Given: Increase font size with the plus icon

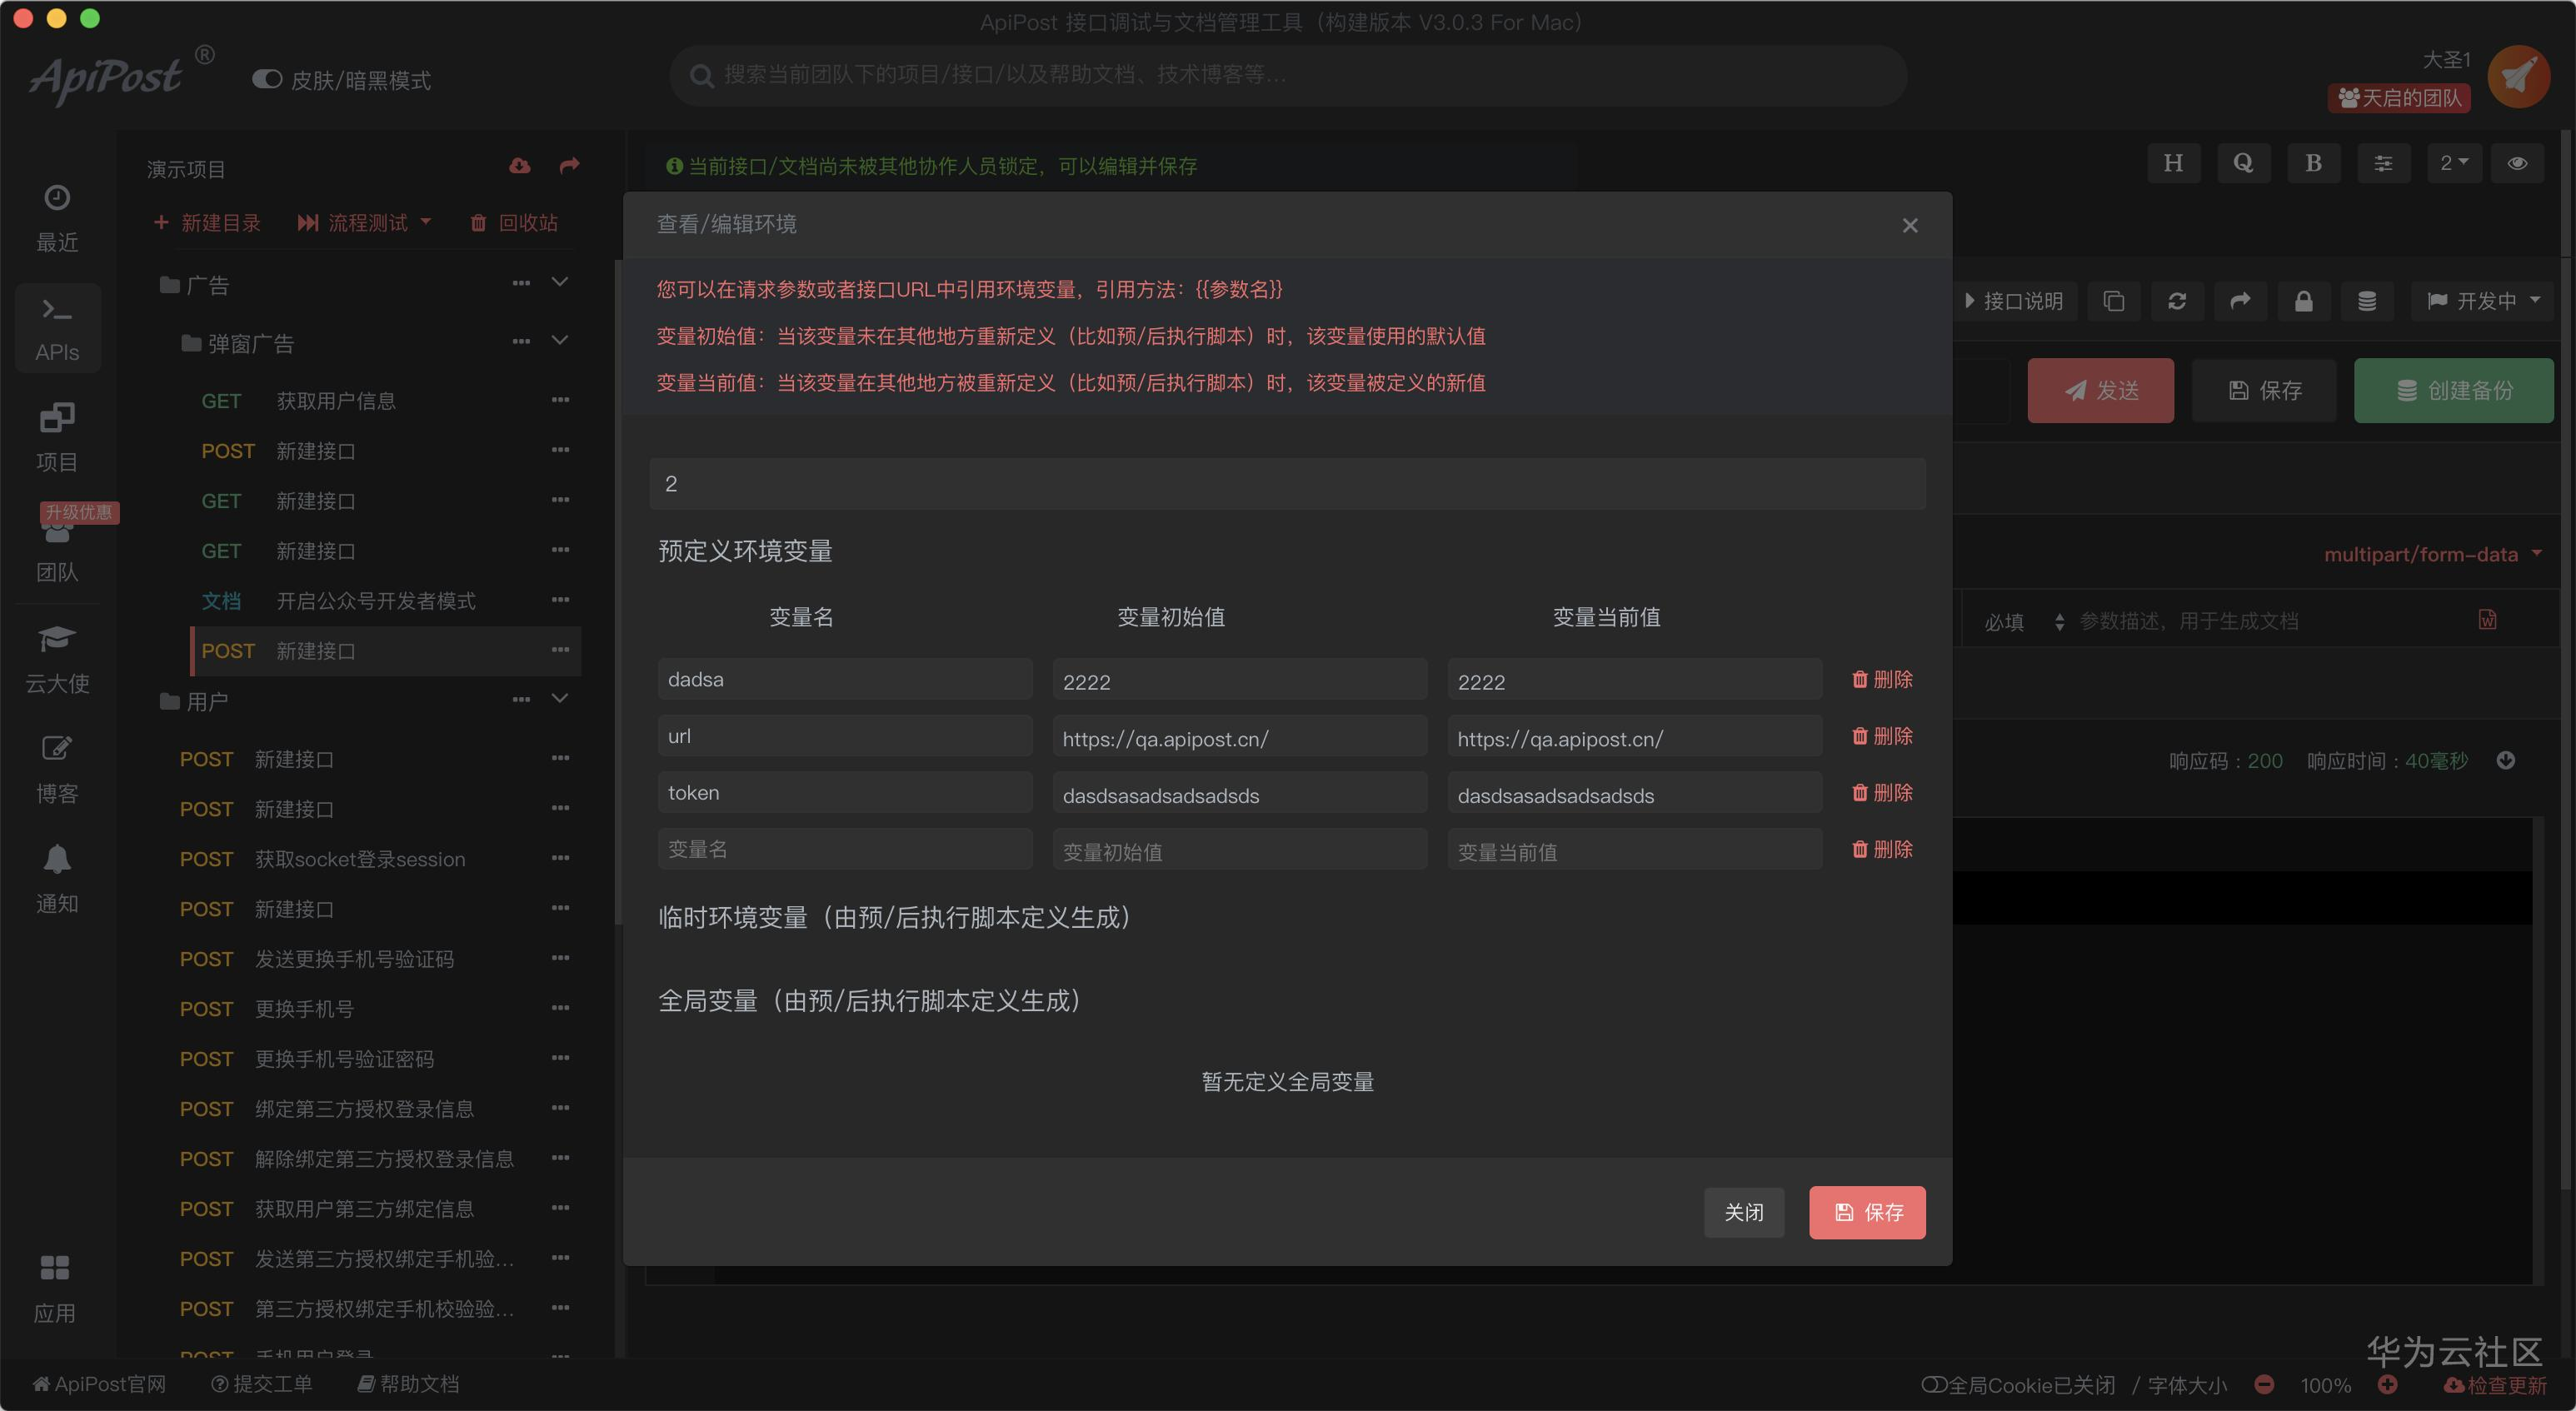Looking at the screenshot, I should tap(2388, 1385).
